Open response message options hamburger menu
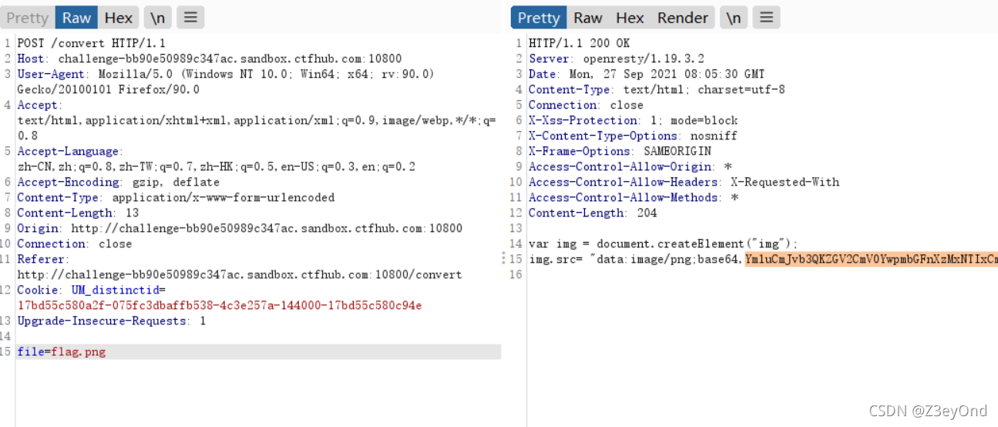 tap(766, 18)
